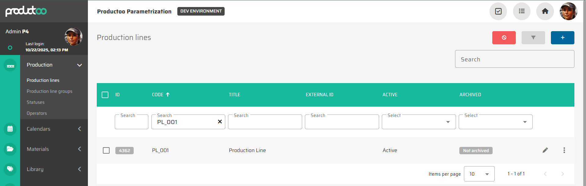Viewport: 586px width, 186px height.
Task: Expand the Materials sidebar section
Action: coord(54,149)
